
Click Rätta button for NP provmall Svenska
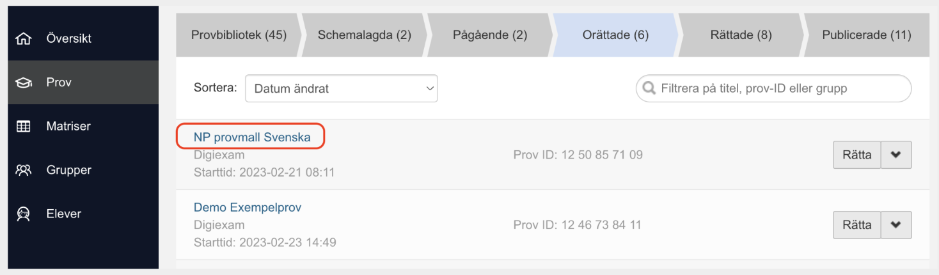[856, 155]
